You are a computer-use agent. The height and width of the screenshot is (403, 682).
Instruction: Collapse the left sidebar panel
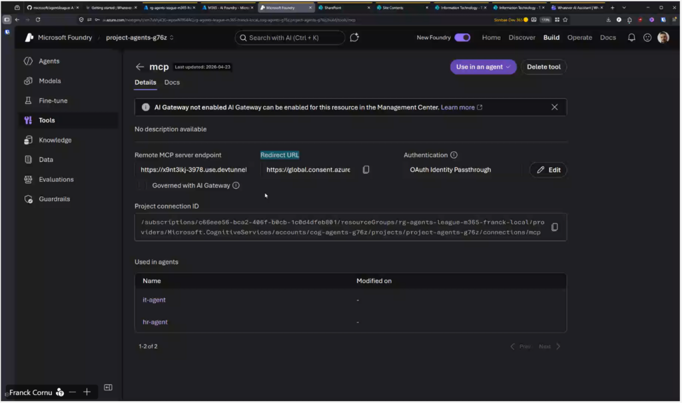(x=108, y=388)
